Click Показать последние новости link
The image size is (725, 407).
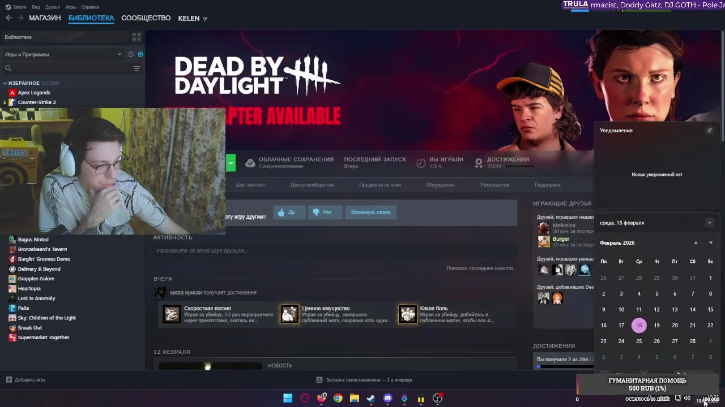pos(479,268)
